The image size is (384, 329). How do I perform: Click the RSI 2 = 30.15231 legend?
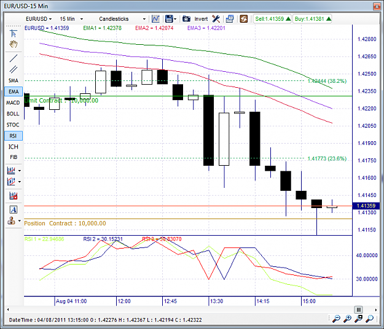click(103, 239)
